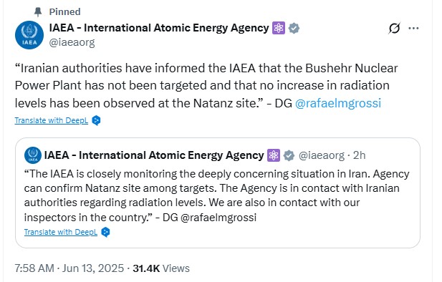Click the DeepL logo icon under the main post
This screenshot has height=282, width=442.
(96, 120)
